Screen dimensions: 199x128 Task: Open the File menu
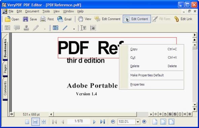[x=11, y=11]
